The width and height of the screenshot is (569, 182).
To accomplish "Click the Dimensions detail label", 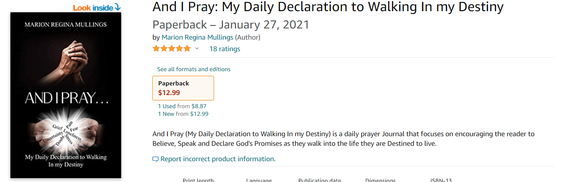I will point(380,180).
